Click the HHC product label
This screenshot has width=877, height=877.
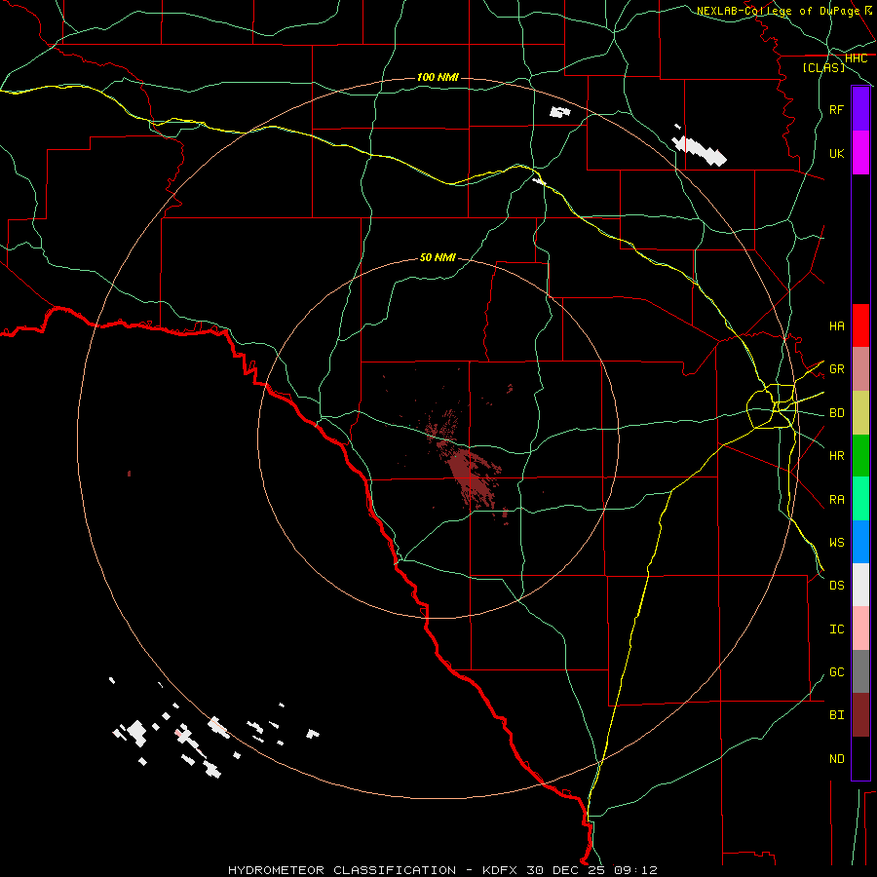point(857,58)
